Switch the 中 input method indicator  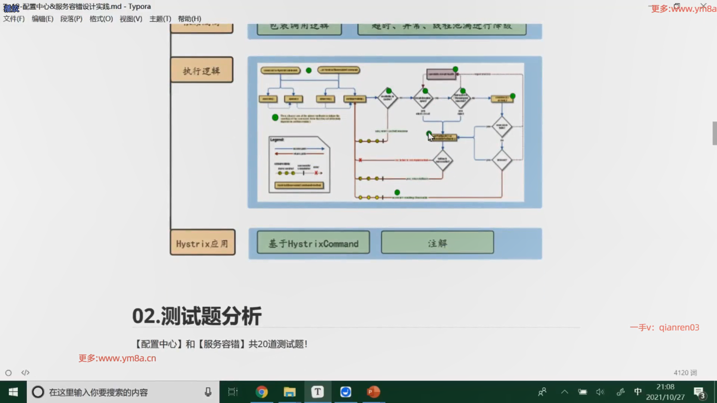pos(638,392)
